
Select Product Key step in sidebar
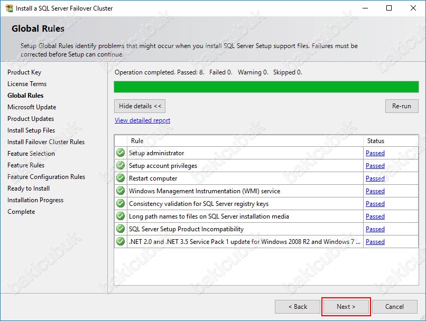[x=24, y=72]
